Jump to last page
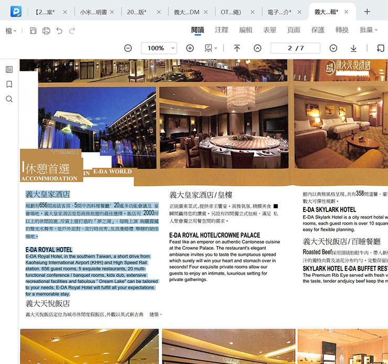388x364 pixels. pyautogui.click(x=353, y=48)
